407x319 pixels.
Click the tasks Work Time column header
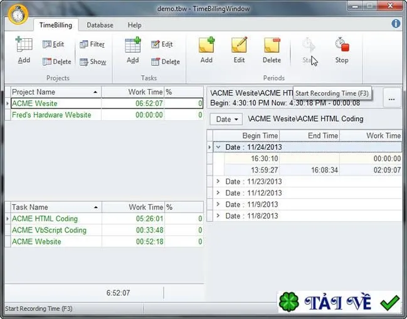133,207
